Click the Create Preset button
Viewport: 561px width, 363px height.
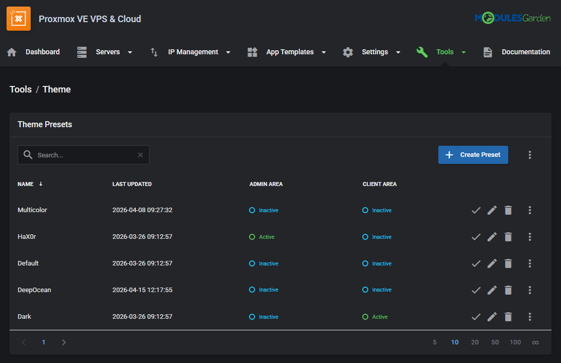(x=473, y=155)
